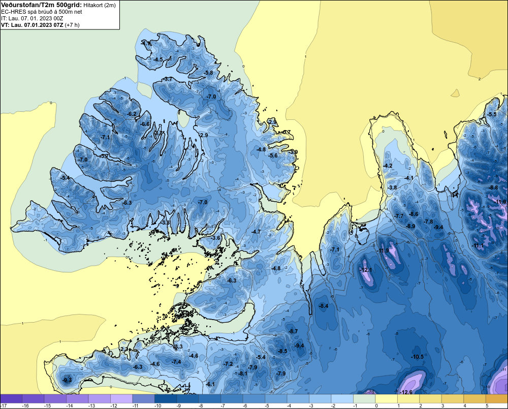Click the -11.1 temperature label
The image size is (508, 409).
click(x=478, y=246)
